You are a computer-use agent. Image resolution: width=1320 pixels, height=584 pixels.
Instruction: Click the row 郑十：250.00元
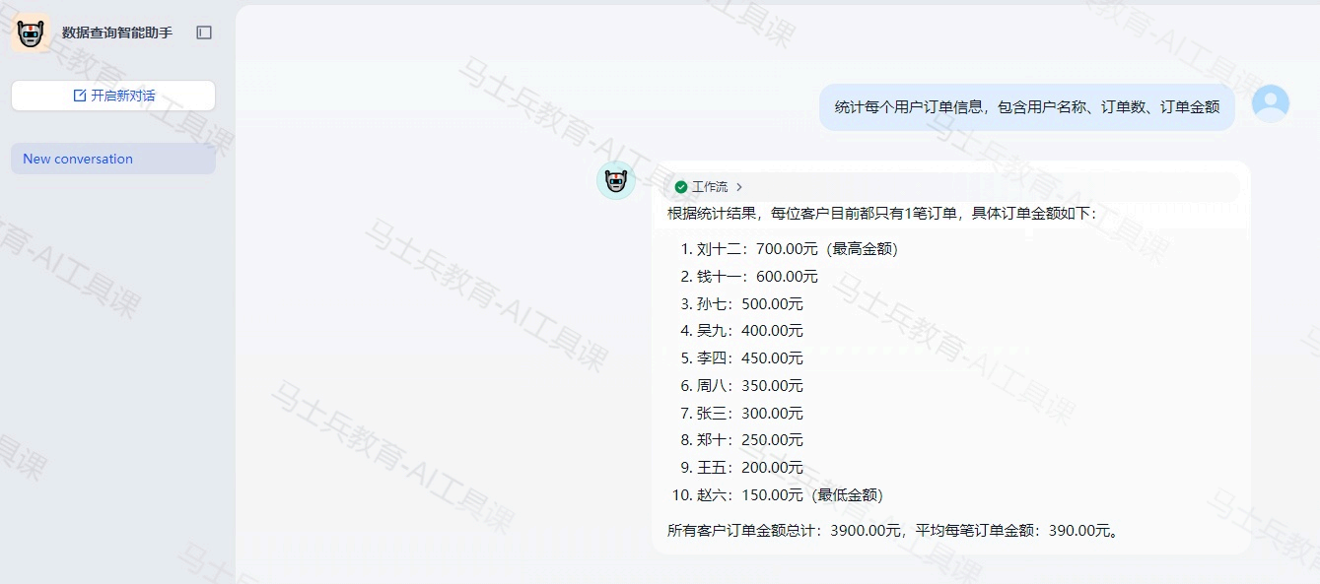(x=742, y=440)
